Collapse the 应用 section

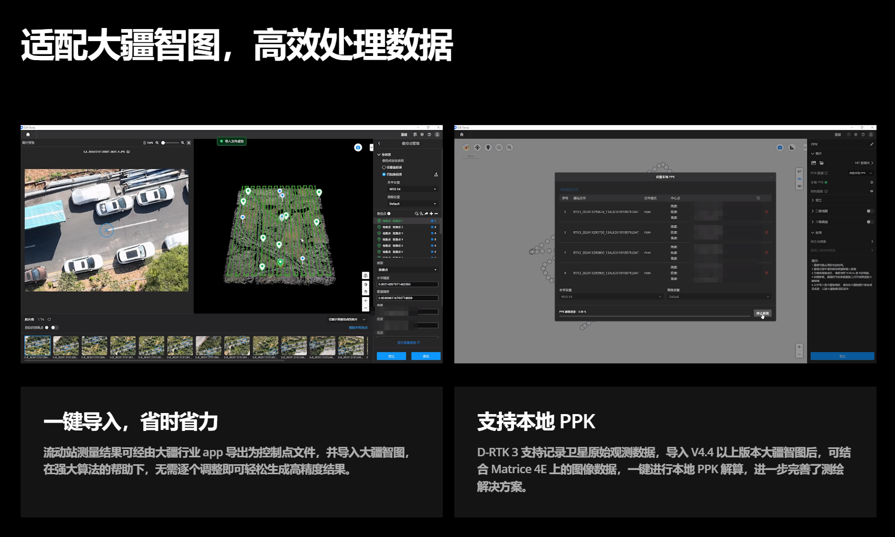[x=813, y=233]
